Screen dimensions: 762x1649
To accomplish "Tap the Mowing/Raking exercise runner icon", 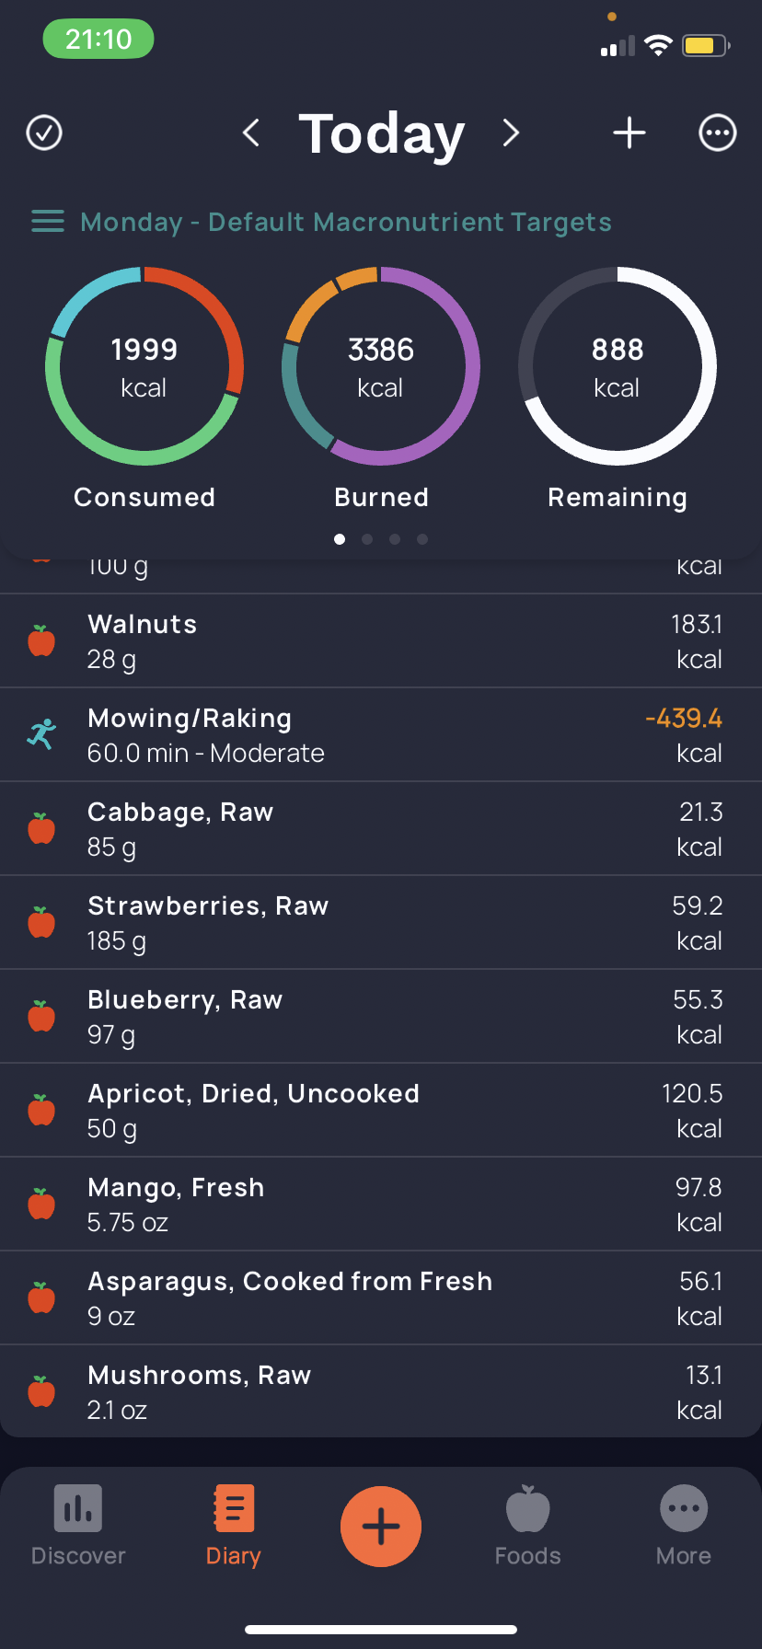I will (x=41, y=734).
